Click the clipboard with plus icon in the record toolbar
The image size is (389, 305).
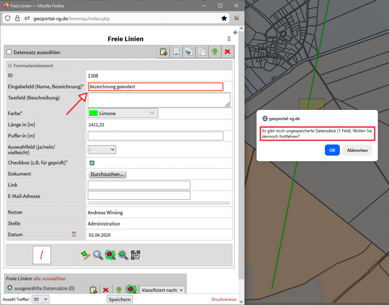(163, 52)
